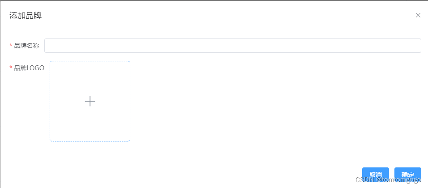This screenshot has height=188, width=428.
Task: Click the 品牌LOGO field label
Action: coord(29,68)
